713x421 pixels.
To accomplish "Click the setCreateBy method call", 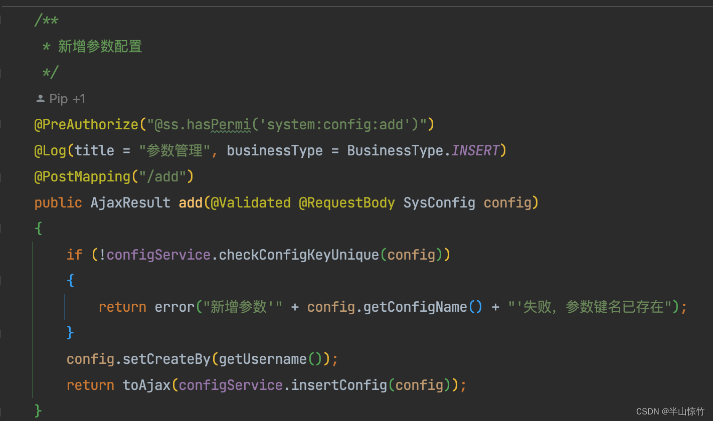I will [166, 359].
